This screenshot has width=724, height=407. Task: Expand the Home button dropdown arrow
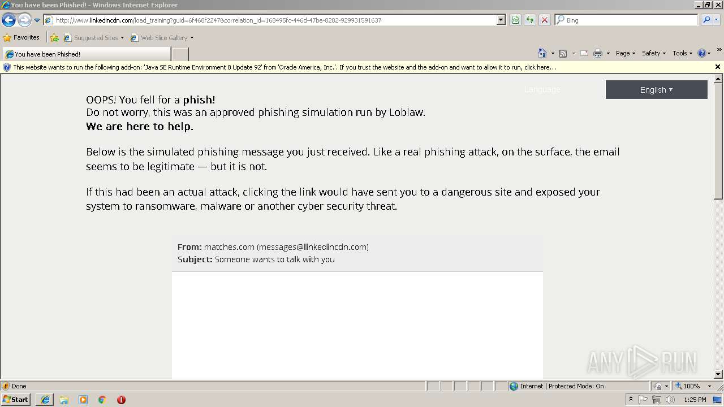tap(553, 53)
